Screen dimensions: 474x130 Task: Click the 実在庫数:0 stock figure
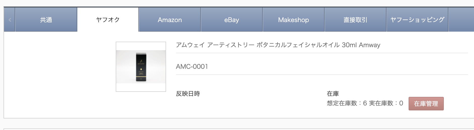386,103
